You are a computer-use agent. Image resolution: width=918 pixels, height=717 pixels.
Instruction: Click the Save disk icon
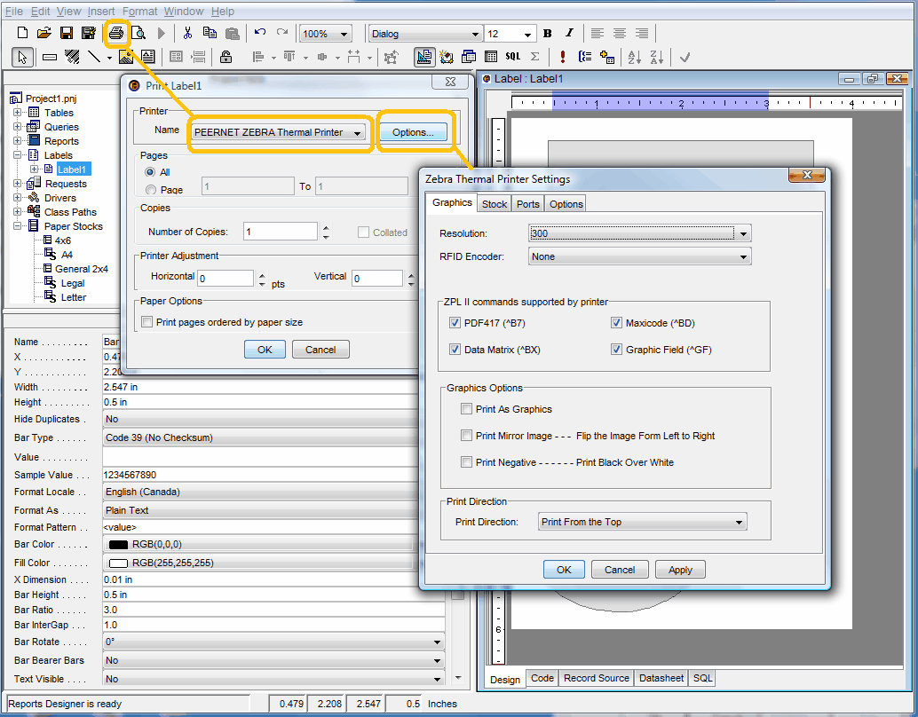click(x=67, y=34)
